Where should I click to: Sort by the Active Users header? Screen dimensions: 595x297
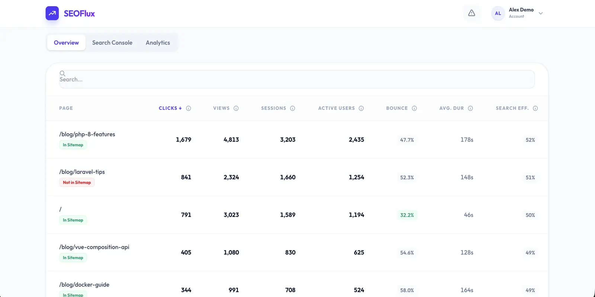pyautogui.click(x=337, y=108)
